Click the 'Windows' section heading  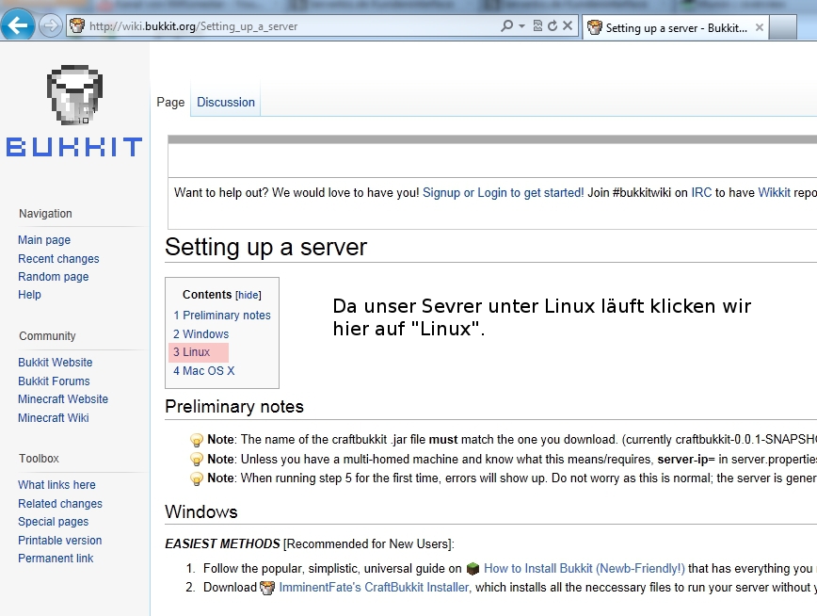point(201,511)
